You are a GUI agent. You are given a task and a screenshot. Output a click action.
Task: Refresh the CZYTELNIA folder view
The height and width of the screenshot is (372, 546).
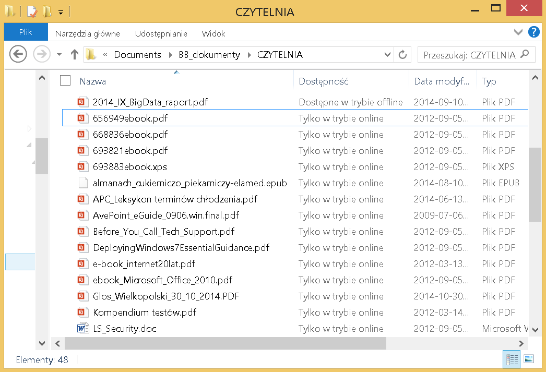[x=402, y=55]
